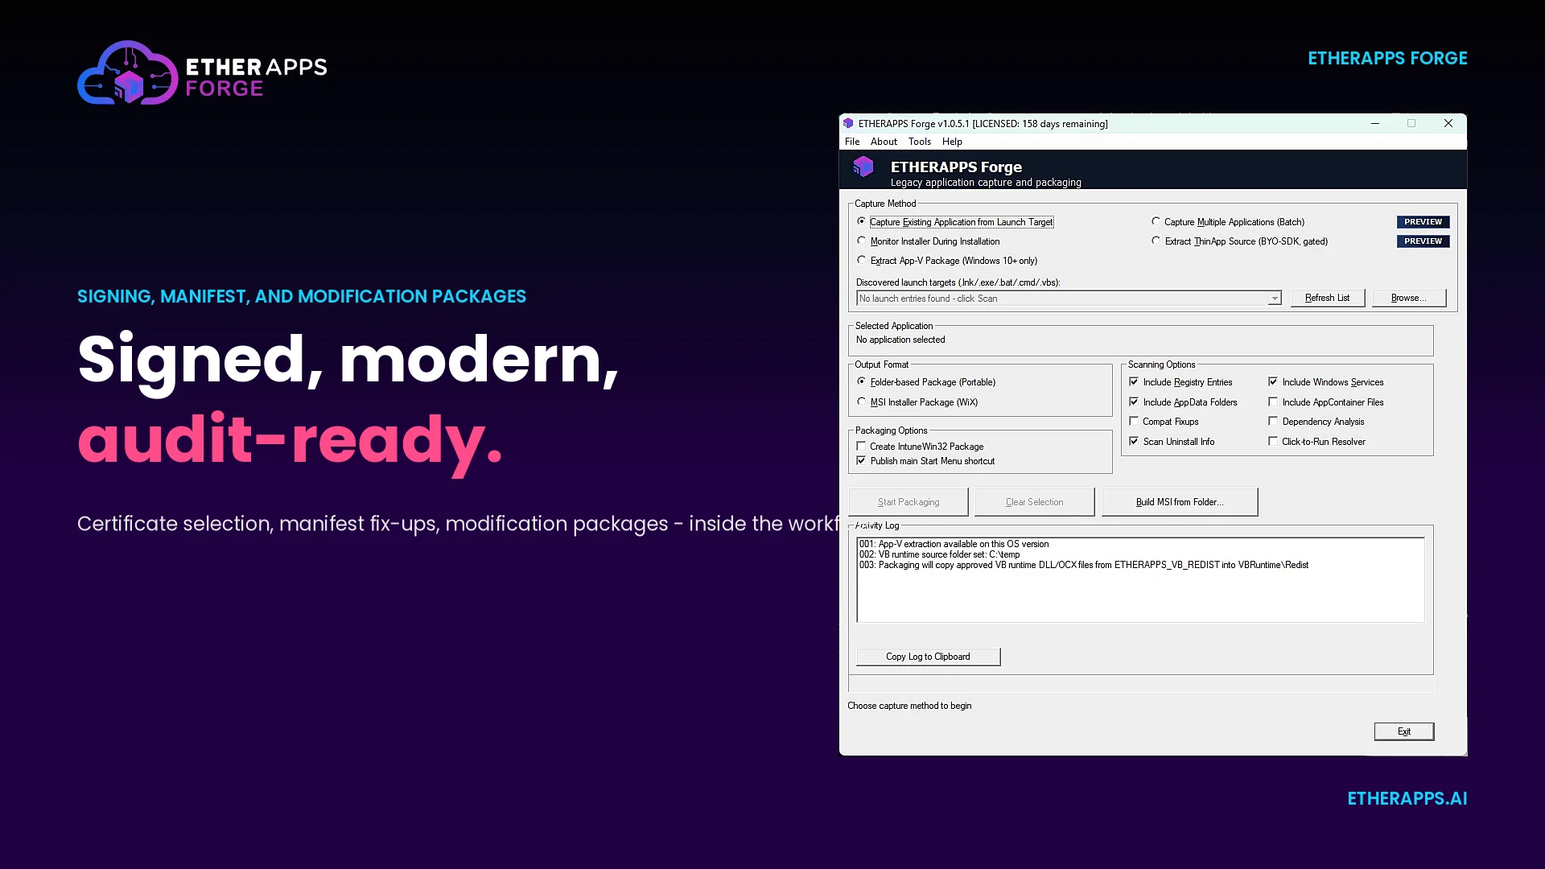Screen dimensions: 1545x869
Task: Enable Dependency Analysis checkbox
Action: pos(1273,421)
